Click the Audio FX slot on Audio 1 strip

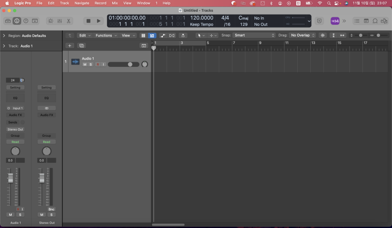[15, 115]
